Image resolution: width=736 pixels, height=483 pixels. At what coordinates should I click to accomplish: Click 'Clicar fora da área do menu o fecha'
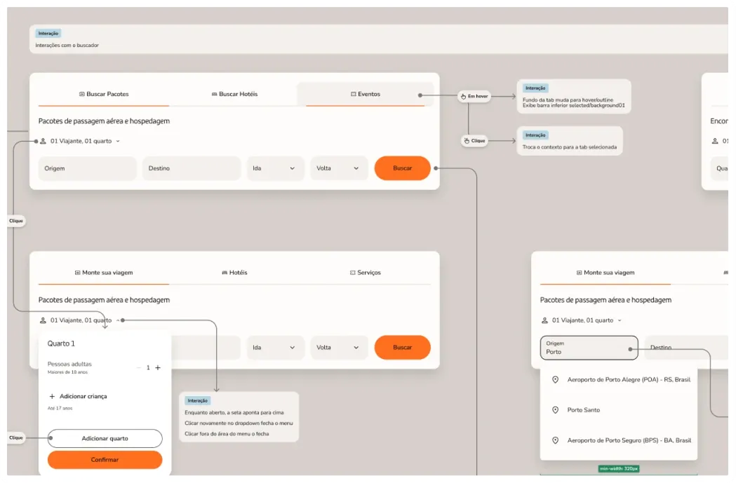pos(227,434)
